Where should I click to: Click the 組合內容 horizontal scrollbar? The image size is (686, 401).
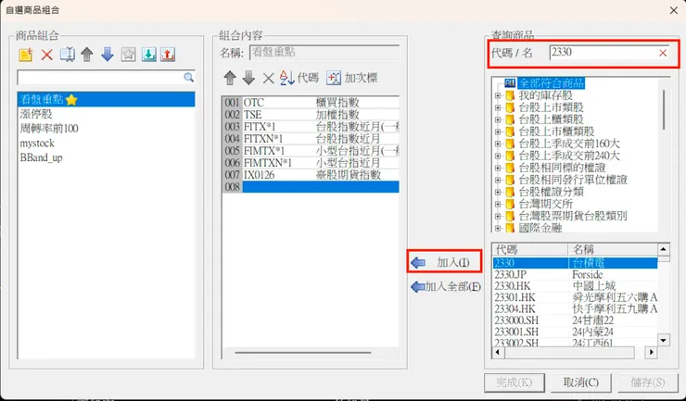[303, 353]
